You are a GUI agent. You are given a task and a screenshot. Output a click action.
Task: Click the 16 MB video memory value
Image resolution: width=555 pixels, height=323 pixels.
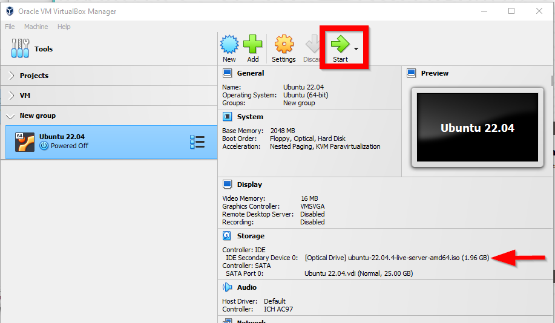click(x=309, y=198)
